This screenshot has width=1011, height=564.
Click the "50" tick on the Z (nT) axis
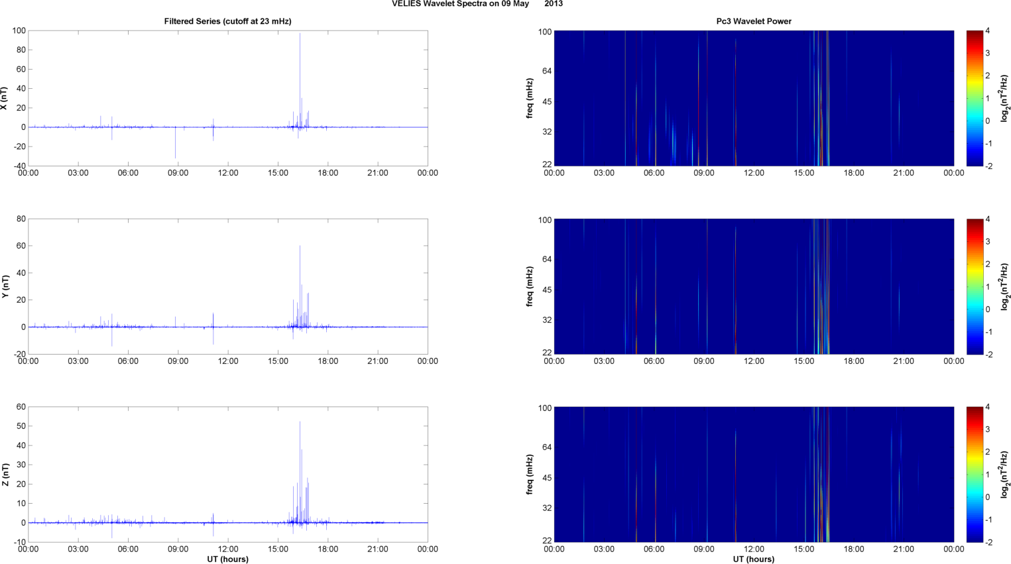pos(21,426)
